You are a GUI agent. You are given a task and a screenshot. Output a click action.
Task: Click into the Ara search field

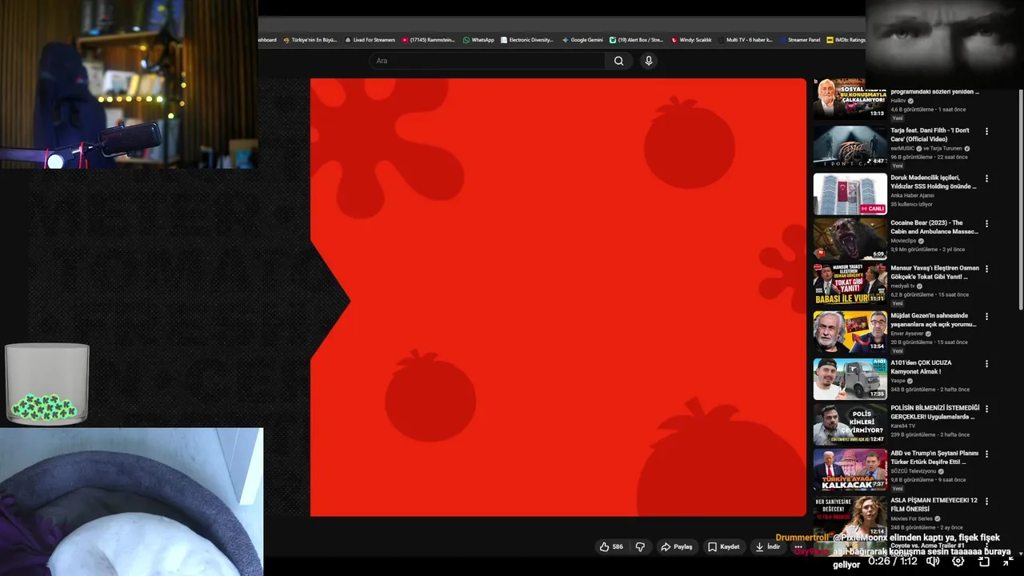click(488, 61)
